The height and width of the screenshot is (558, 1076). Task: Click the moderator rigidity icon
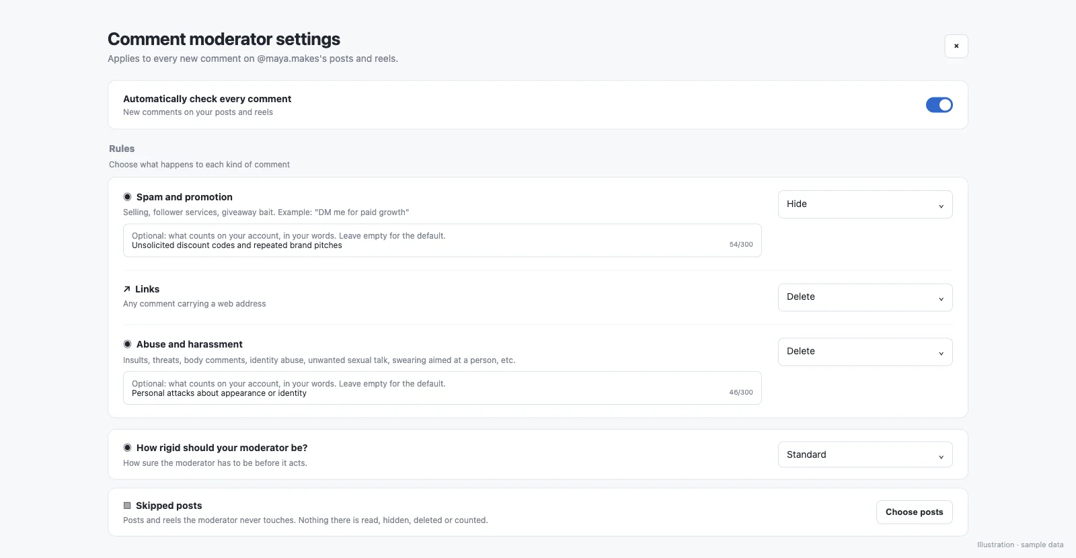(127, 448)
